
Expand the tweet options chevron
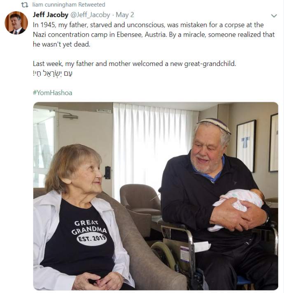274,16
